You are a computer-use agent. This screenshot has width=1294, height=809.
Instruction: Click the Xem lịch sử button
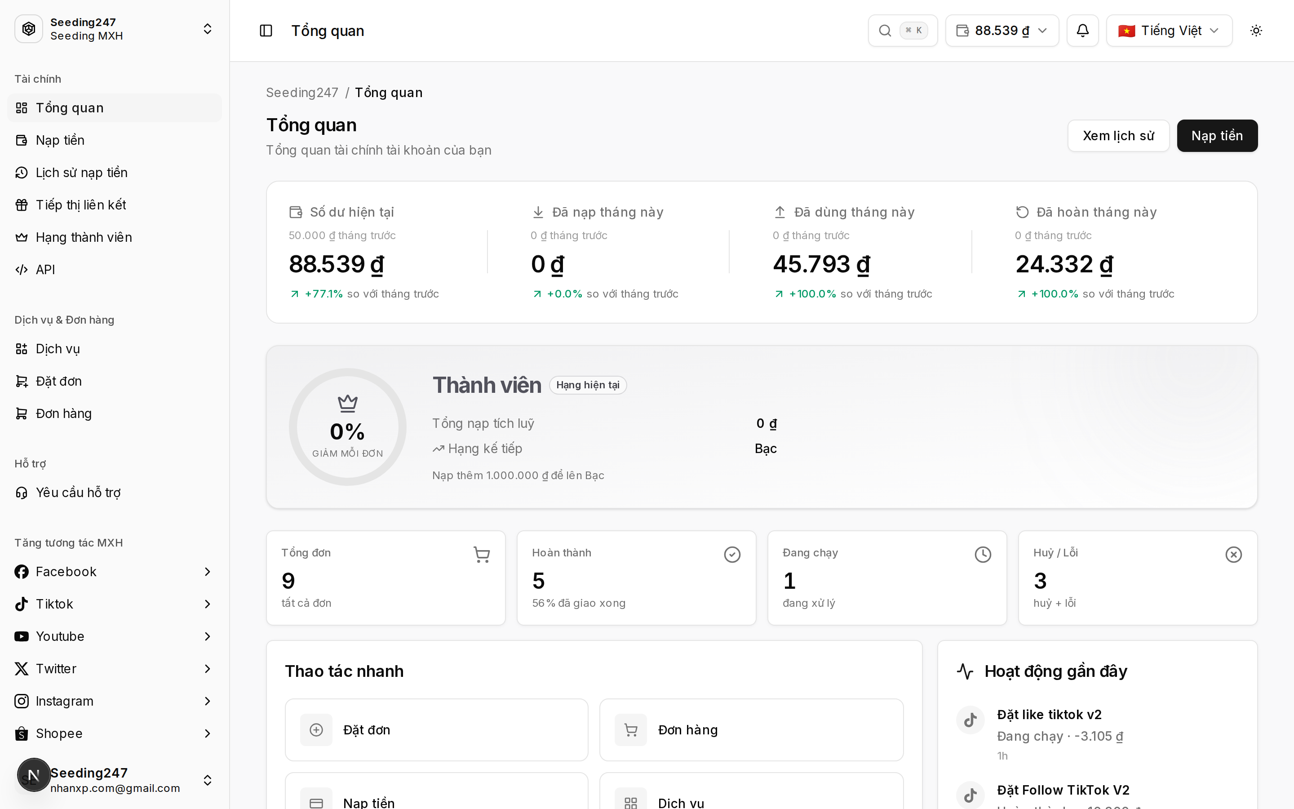(x=1118, y=135)
